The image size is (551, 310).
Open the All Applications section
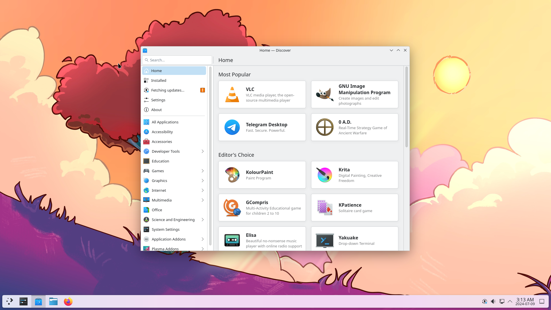coord(165,122)
